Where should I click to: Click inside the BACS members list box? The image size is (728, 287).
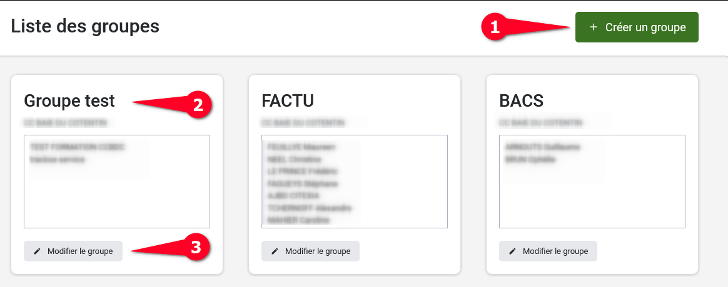(592, 193)
